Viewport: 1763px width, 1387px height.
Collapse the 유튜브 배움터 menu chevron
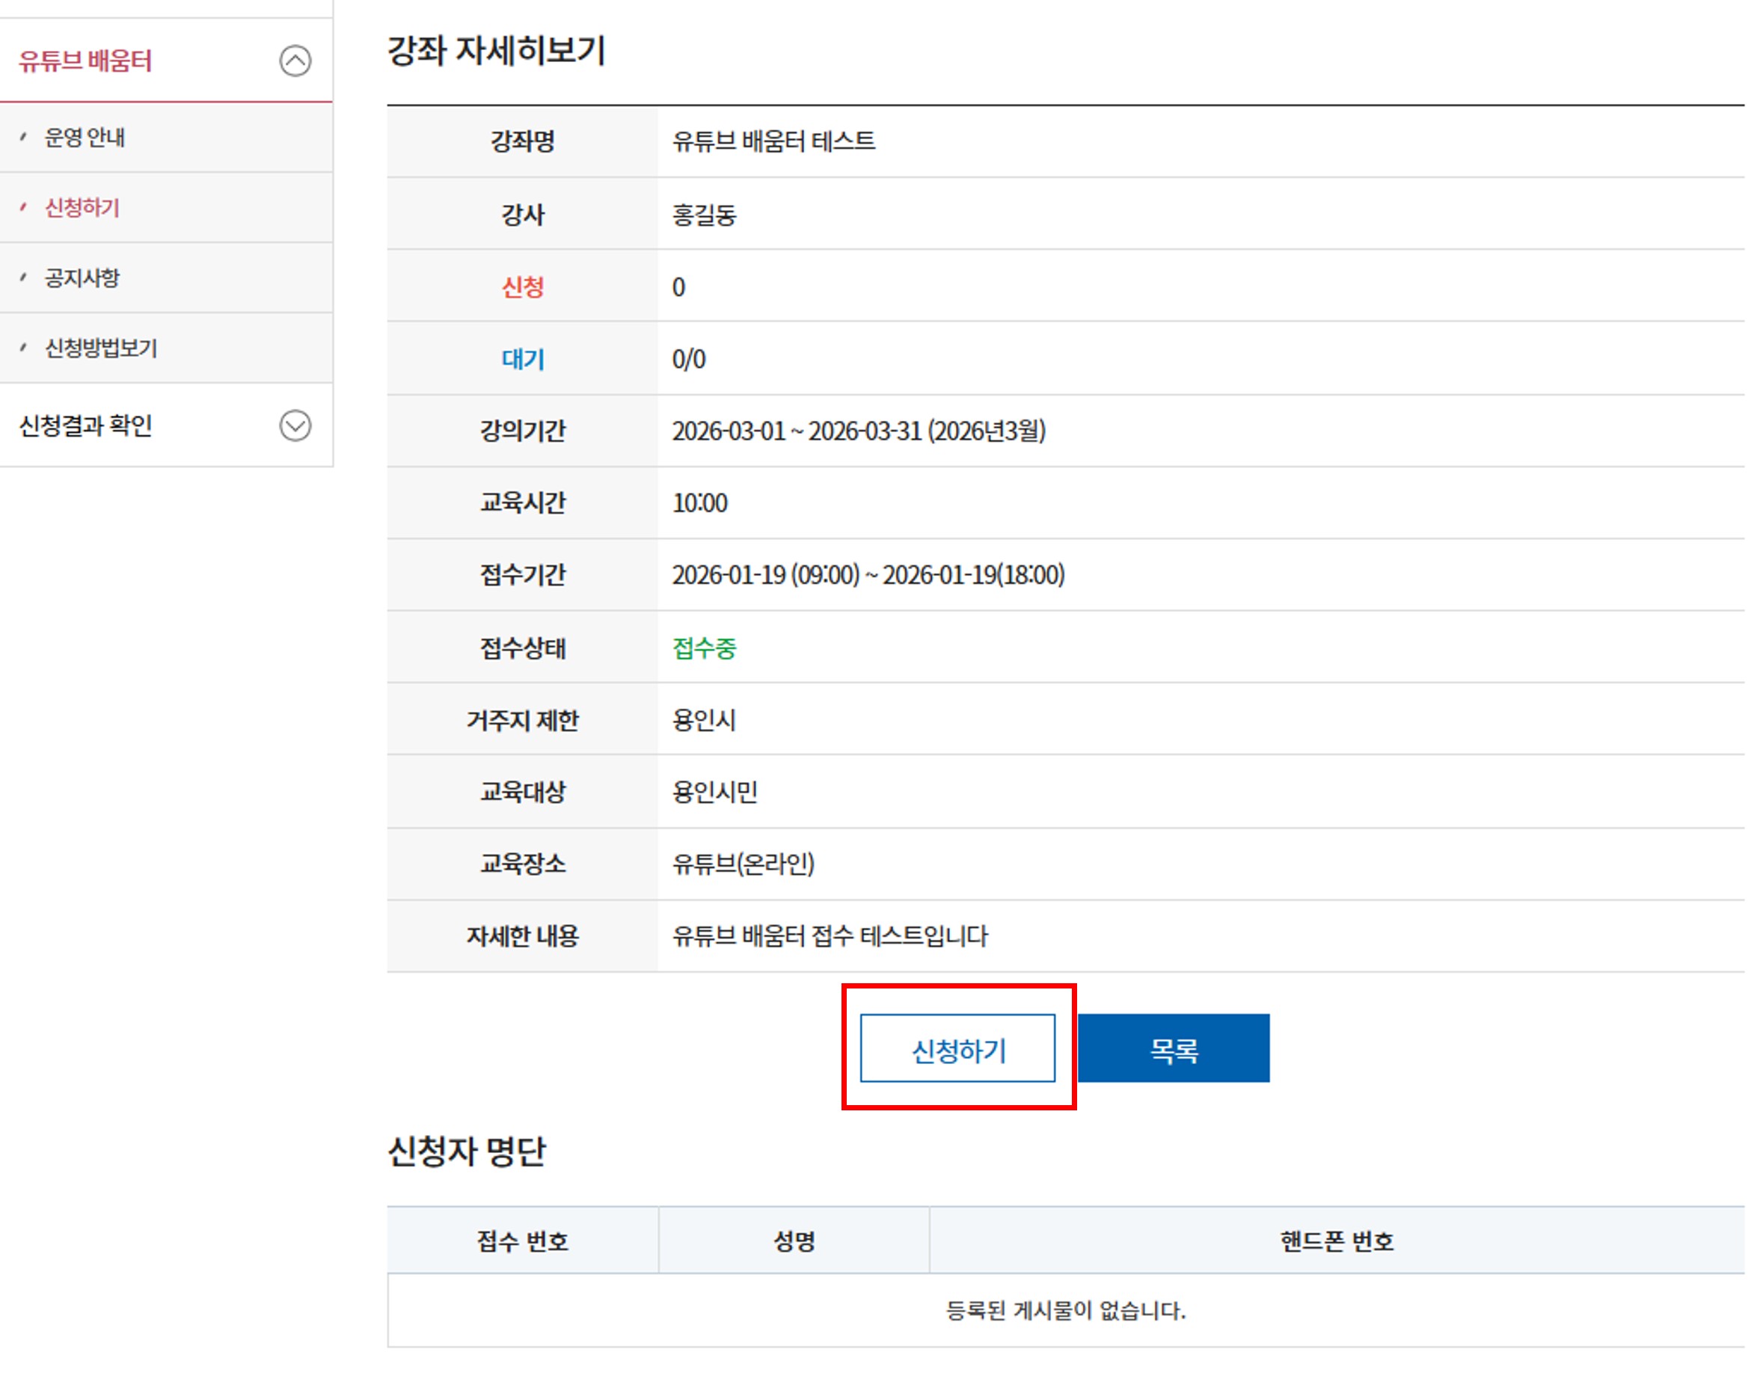click(x=295, y=61)
